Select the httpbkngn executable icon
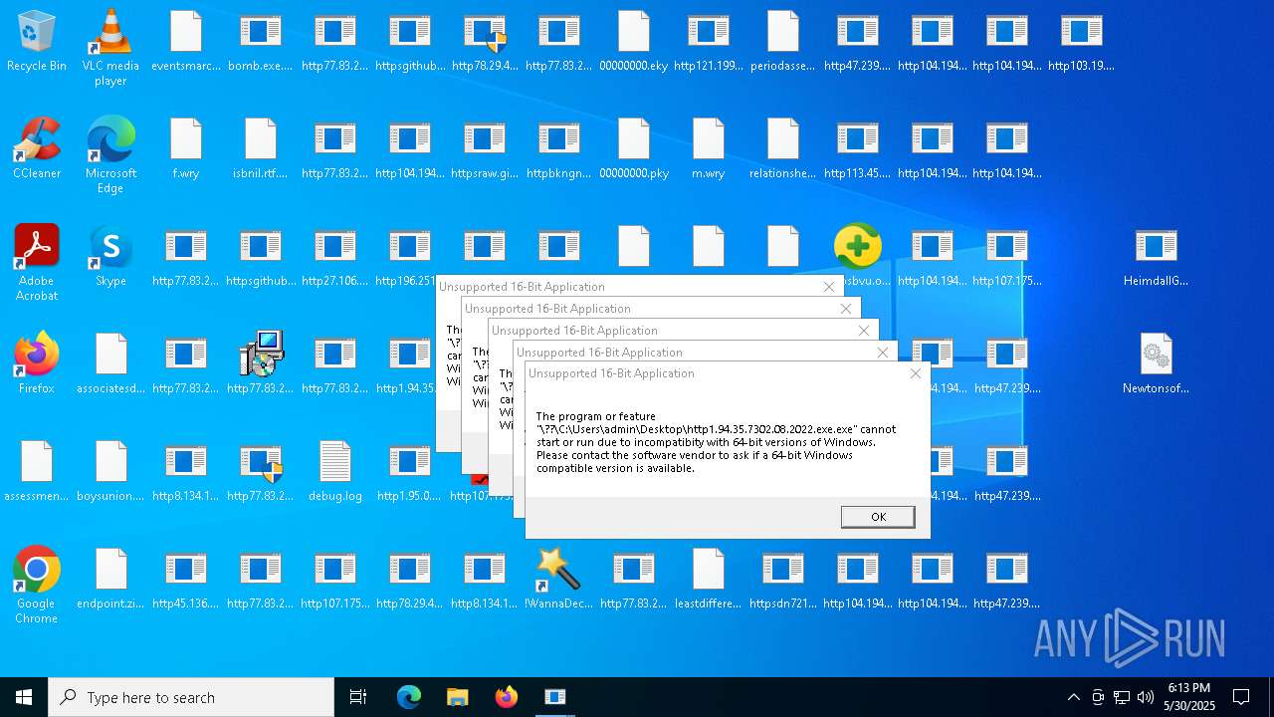This screenshot has height=717, width=1274. coord(559,148)
